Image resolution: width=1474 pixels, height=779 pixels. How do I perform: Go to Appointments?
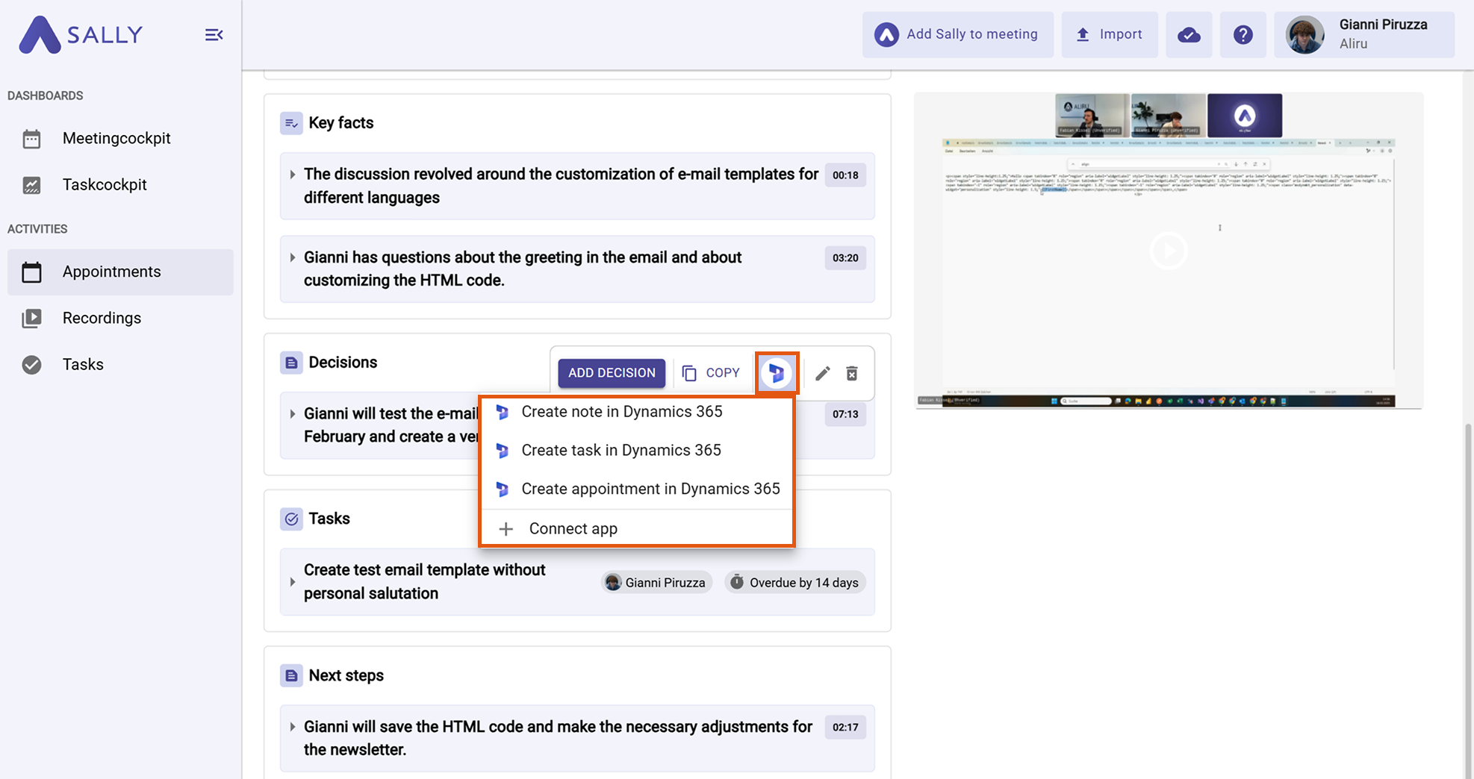click(120, 272)
